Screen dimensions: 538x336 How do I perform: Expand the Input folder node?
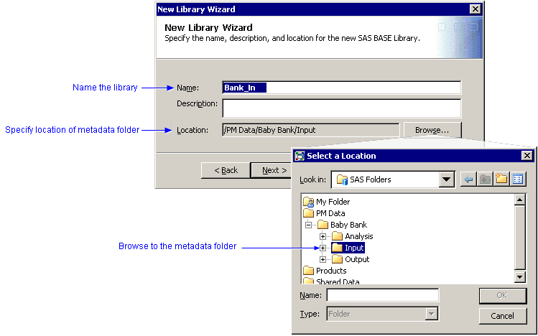coord(323,248)
